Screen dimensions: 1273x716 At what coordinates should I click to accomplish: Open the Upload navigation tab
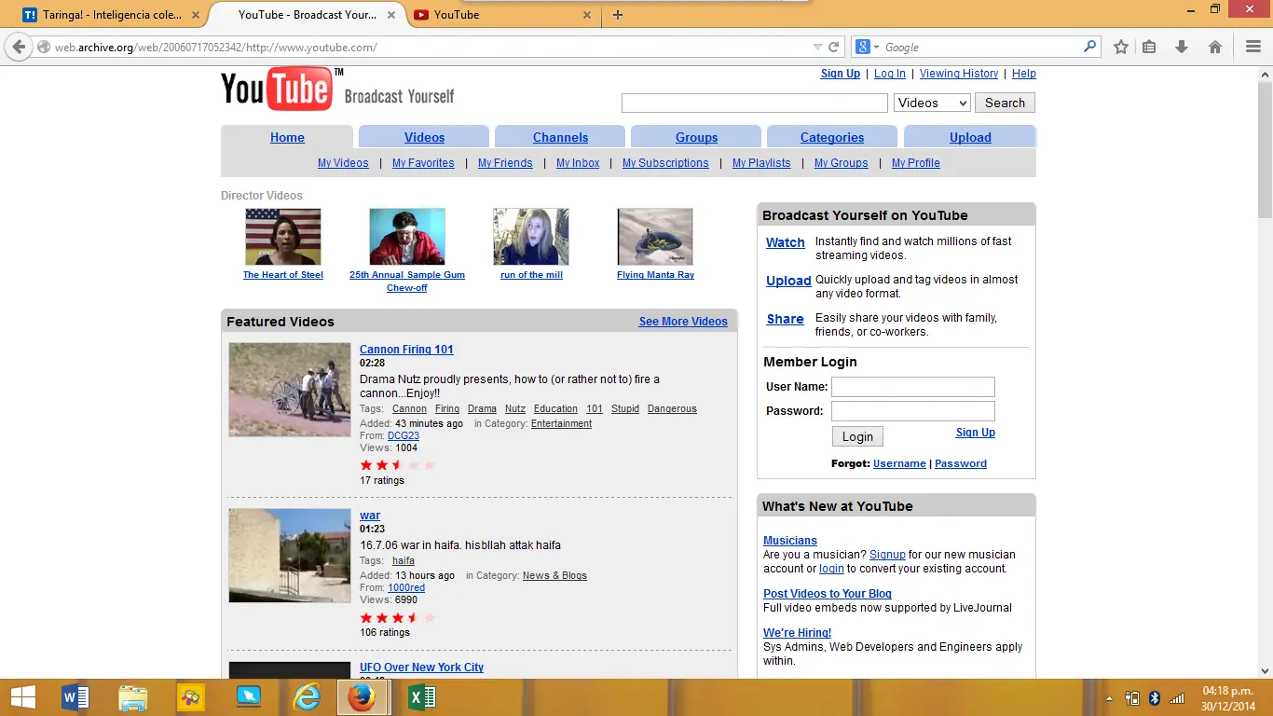pyautogui.click(x=970, y=137)
